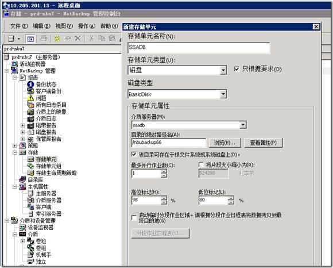Image resolution: width=333 pixels, height=268 pixels.
Task: Click the 客户端备份 report icon
Action: click(30, 91)
